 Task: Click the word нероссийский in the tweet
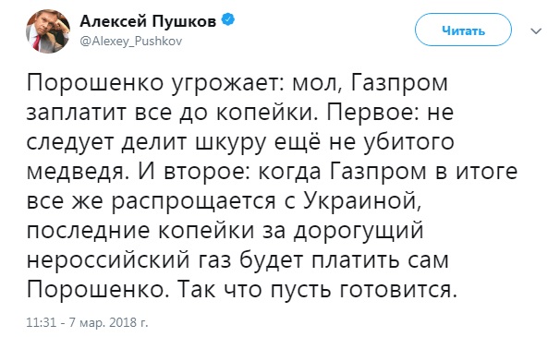tap(108, 260)
